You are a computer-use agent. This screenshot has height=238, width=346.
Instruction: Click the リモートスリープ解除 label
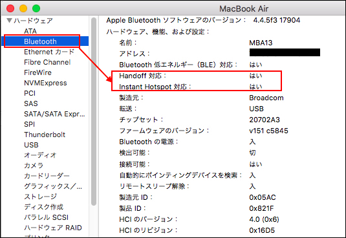point(154,186)
